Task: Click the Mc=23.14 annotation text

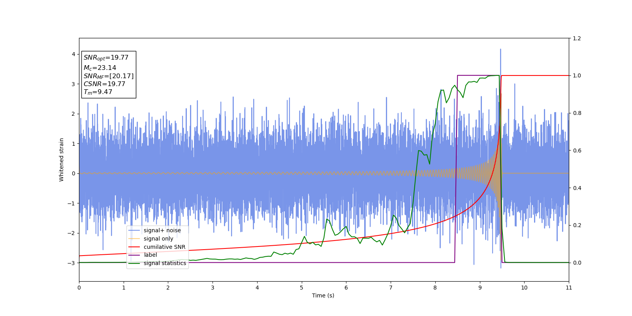Action: [100, 68]
